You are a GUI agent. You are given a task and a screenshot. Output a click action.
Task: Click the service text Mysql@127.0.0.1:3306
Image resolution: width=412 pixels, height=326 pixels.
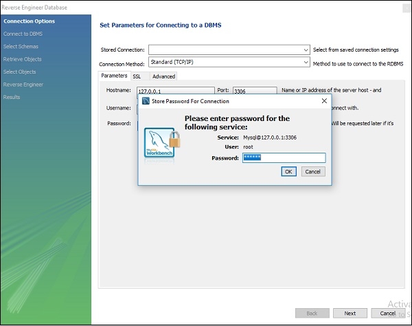(270, 138)
